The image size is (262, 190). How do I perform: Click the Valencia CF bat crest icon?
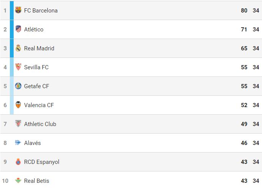pos(18,105)
